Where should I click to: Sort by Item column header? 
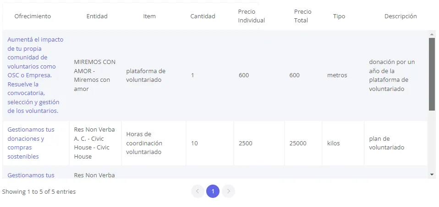pyautogui.click(x=149, y=16)
